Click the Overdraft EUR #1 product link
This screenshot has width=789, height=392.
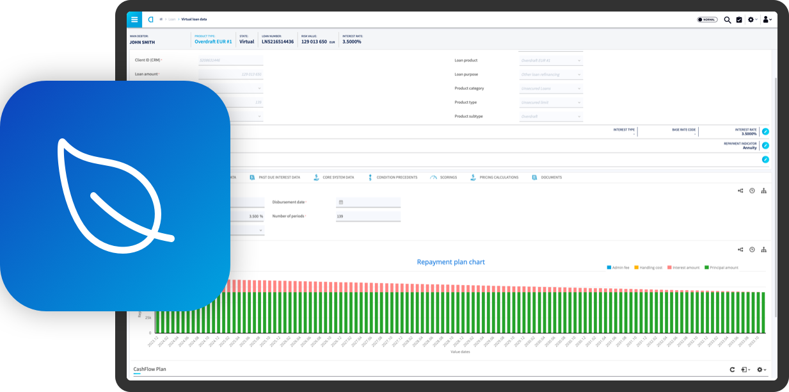coord(212,42)
